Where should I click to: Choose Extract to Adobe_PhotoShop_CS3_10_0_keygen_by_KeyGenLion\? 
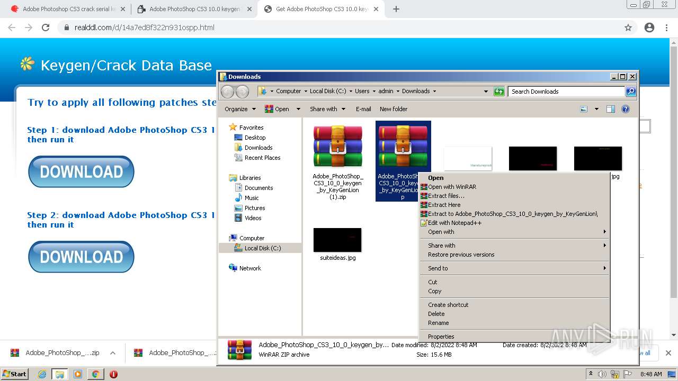pyautogui.click(x=513, y=214)
